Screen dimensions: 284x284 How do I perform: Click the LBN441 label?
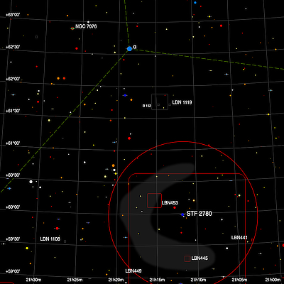click(x=239, y=237)
